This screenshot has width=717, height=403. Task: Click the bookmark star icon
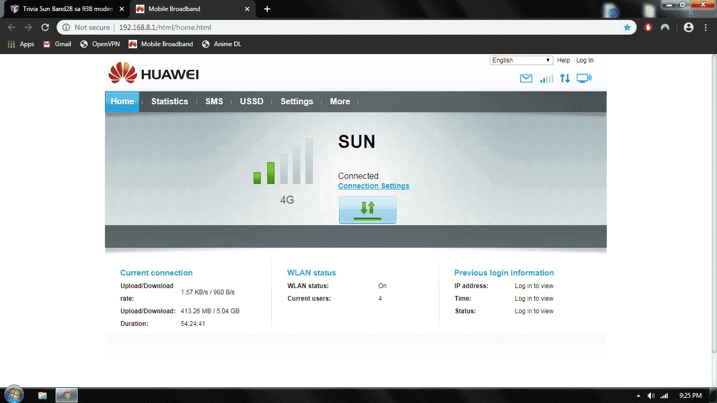[x=627, y=27]
